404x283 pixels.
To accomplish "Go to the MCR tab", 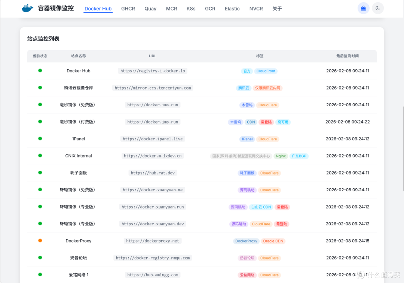I will pos(172,9).
